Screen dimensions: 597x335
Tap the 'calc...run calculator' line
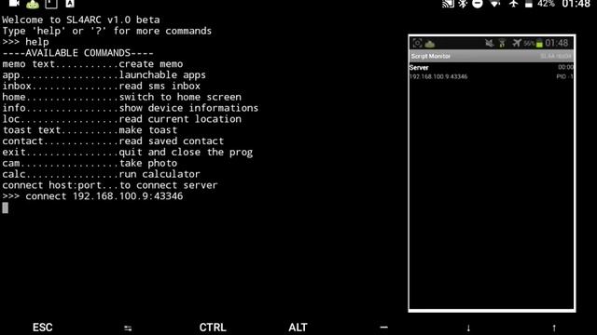point(102,174)
